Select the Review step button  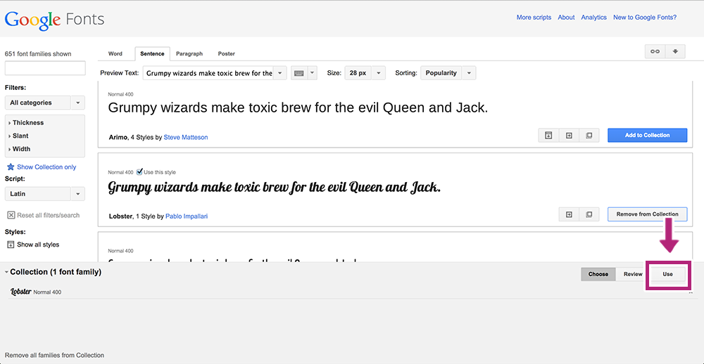633,274
